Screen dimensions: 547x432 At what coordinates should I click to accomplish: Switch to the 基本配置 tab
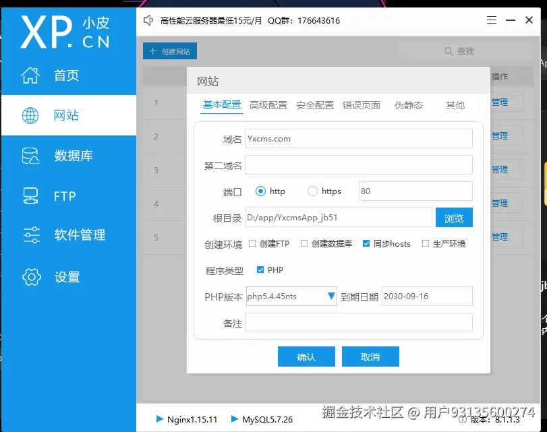pos(222,104)
